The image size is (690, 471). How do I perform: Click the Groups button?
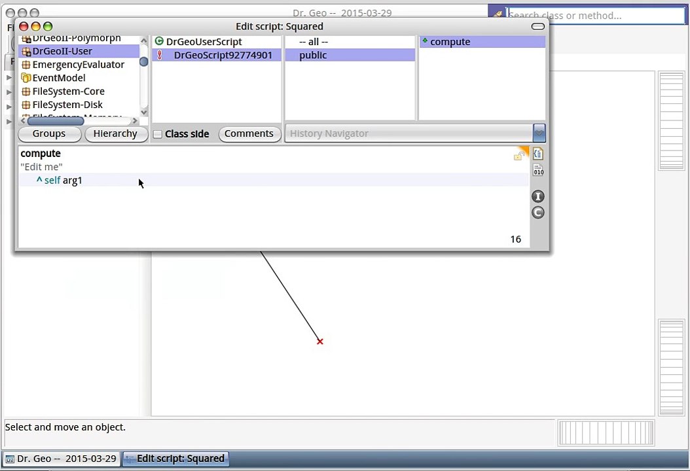(x=49, y=133)
